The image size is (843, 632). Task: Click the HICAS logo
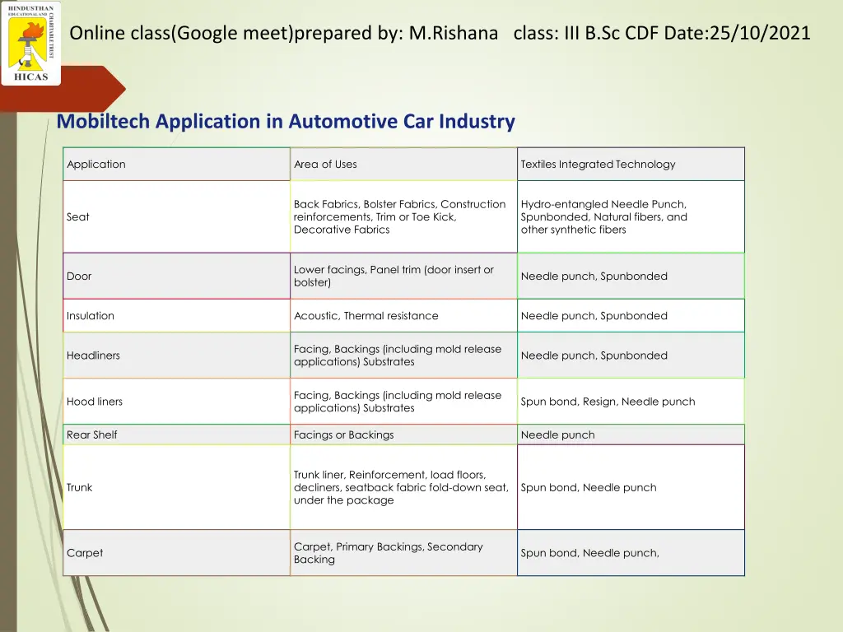point(30,43)
